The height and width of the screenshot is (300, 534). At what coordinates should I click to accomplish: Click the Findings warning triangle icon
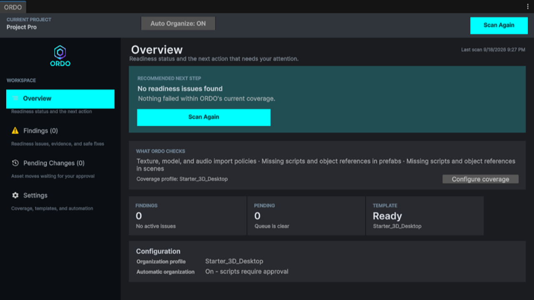pos(15,131)
